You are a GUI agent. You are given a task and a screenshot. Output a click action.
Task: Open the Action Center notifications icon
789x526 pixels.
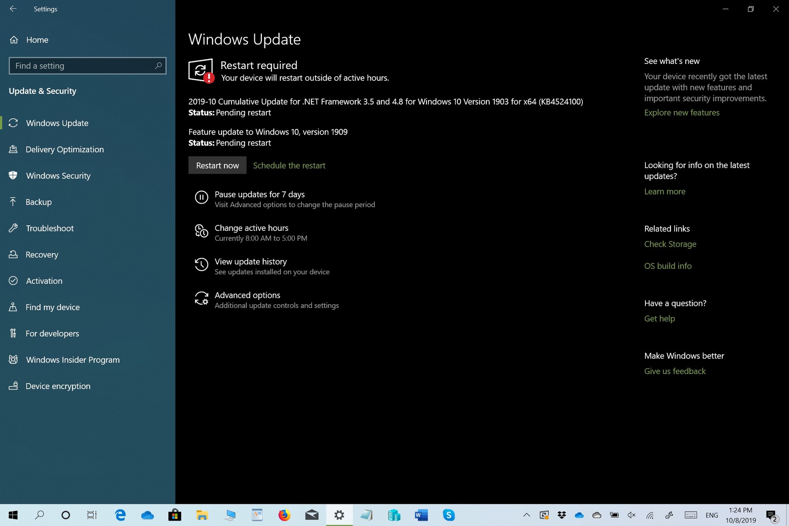(772, 515)
